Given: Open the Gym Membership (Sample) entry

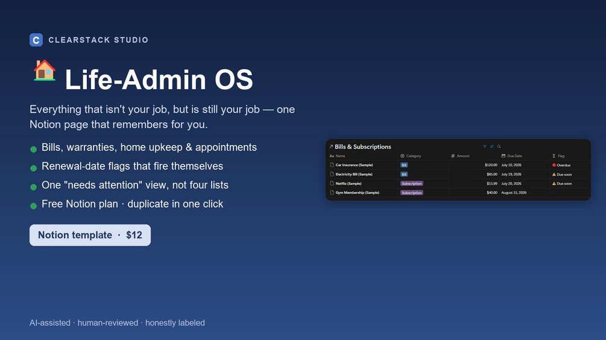Looking at the screenshot, I should click(x=358, y=193).
